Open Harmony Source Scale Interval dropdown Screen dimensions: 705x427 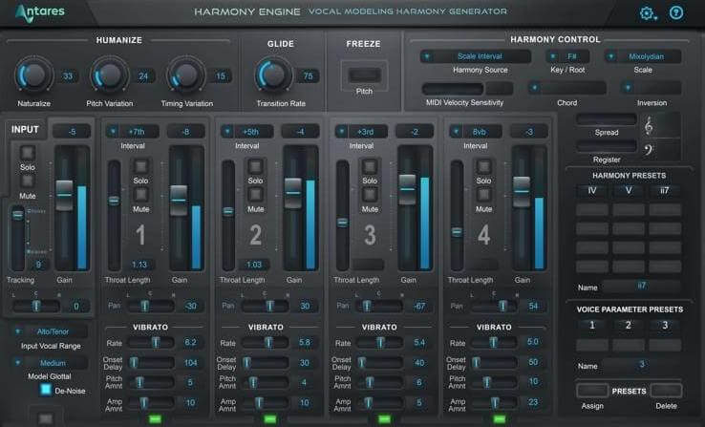[x=475, y=56]
